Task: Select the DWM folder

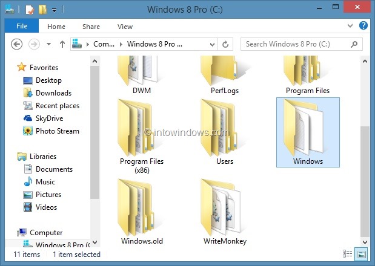Action: click(142, 75)
